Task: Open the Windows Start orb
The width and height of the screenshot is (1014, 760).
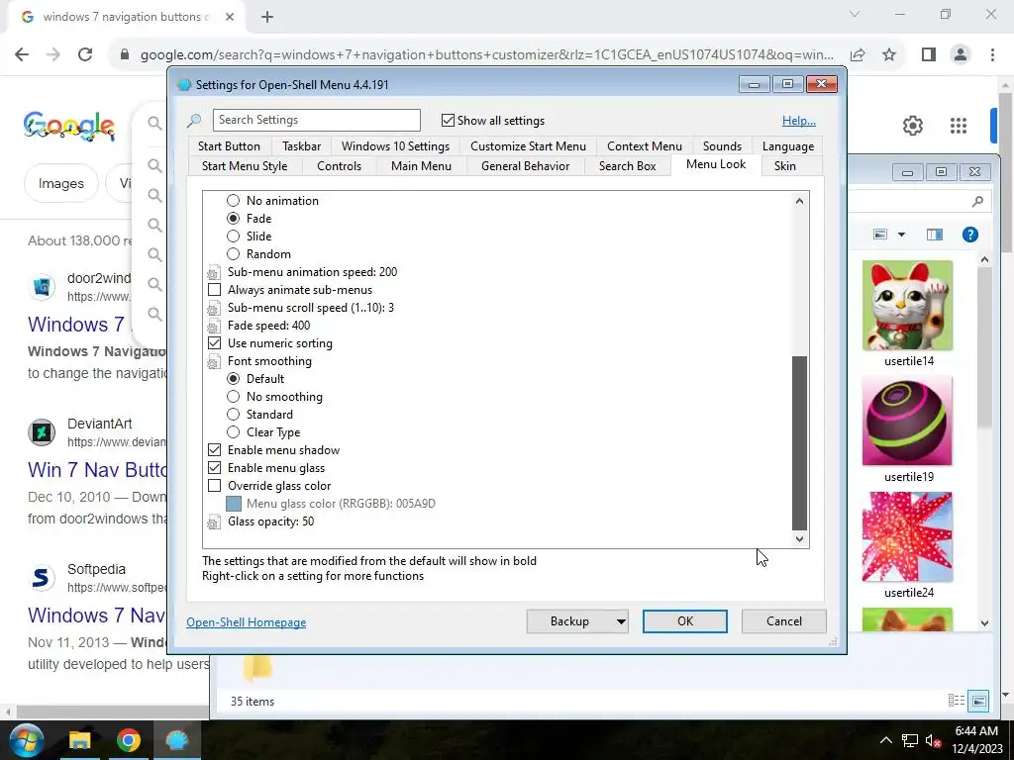Action: click(25, 740)
